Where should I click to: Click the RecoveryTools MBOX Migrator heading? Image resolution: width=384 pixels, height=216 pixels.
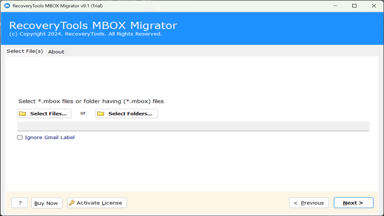[x=93, y=25]
